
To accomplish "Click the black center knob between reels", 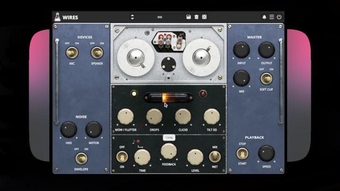I will (x=169, y=64).
